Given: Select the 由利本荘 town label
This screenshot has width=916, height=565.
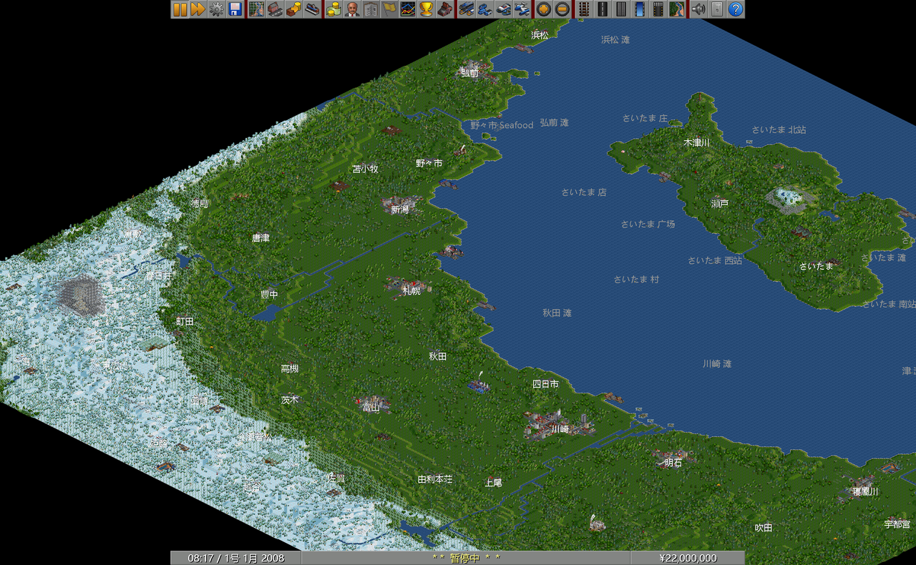Looking at the screenshot, I should (435, 479).
